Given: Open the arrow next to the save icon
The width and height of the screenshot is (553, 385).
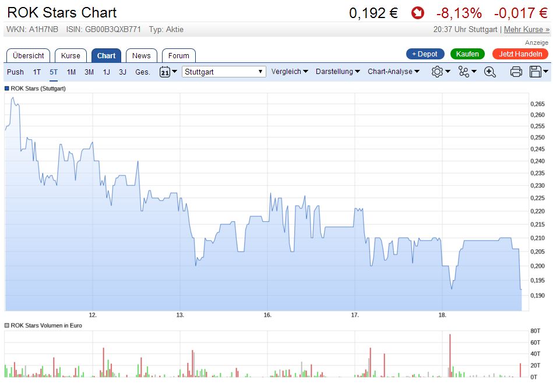Looking at the screenshot, I should pos(545,72).
